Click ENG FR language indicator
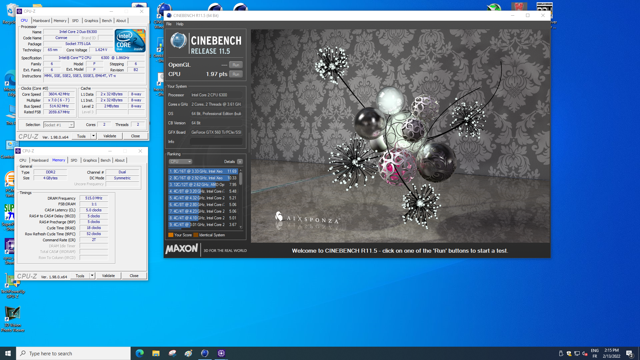This screenshot has height=360, width=640. pyautogui.click(x=595, y=353)
